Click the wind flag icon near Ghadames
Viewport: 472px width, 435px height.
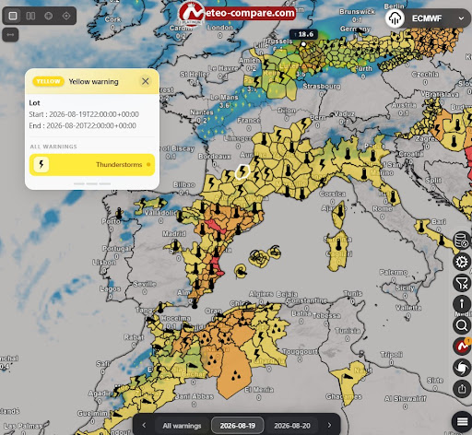[x=347, y=376]
